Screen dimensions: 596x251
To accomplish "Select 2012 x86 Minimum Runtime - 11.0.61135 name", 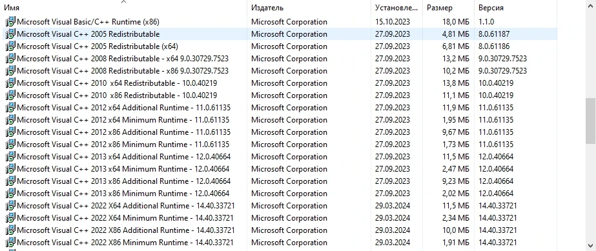I will (123, 145).
